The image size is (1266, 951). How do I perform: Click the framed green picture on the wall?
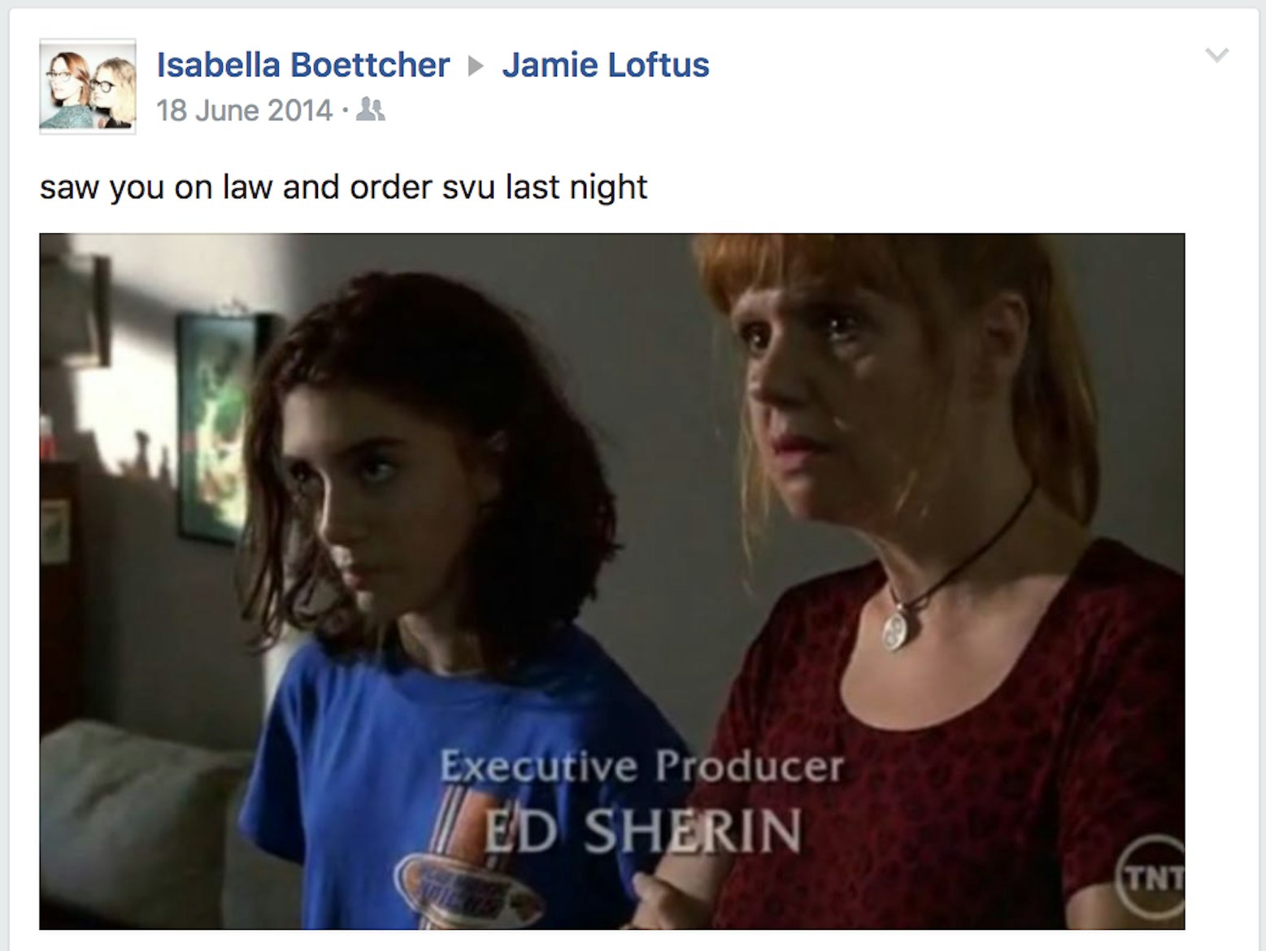[x=213, y=425]
